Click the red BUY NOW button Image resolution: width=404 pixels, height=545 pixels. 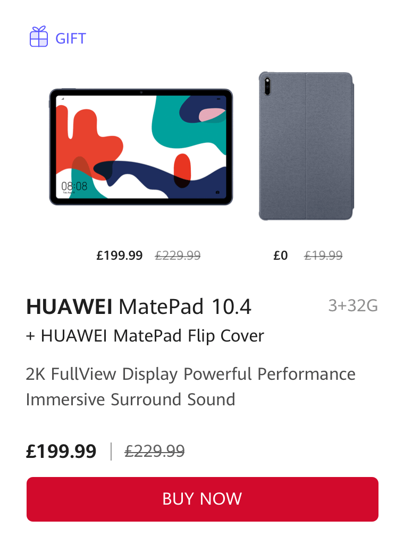click(202, 499)
